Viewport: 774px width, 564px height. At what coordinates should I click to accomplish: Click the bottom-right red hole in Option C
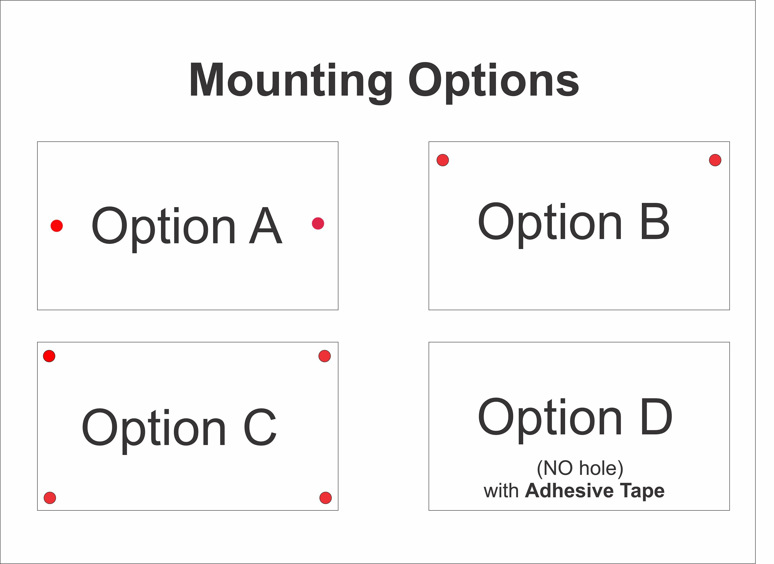325,498
